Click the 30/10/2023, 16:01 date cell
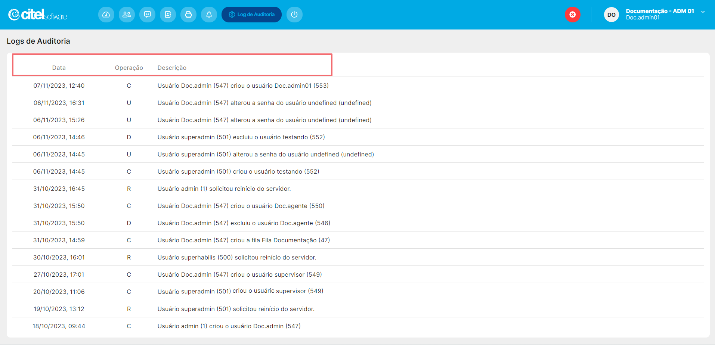715x345 pixels. [x=59, y=257]
